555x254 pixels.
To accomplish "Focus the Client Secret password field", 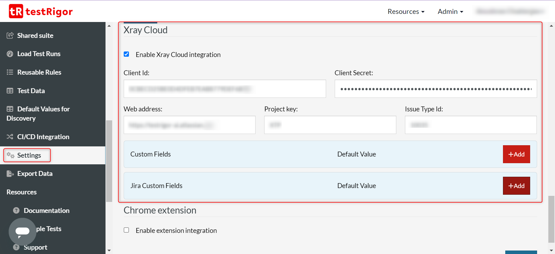I will 436,89.
